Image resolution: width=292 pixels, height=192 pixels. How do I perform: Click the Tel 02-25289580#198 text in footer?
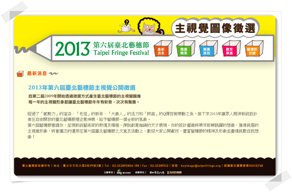pos(122,165)
